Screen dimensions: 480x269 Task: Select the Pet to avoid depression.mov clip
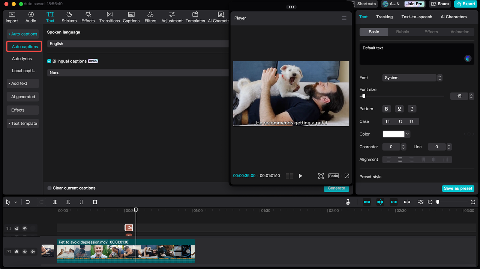tap(126, 251)
